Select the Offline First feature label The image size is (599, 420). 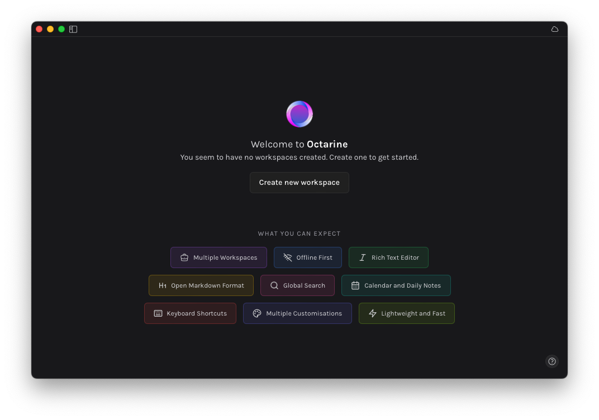coord(315,257)
